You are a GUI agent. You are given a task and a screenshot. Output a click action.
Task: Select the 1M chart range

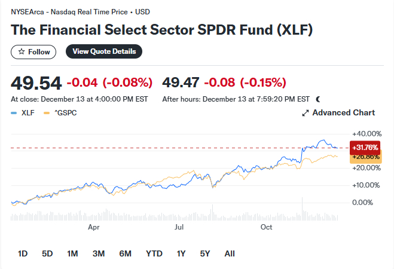pos(72,253)
